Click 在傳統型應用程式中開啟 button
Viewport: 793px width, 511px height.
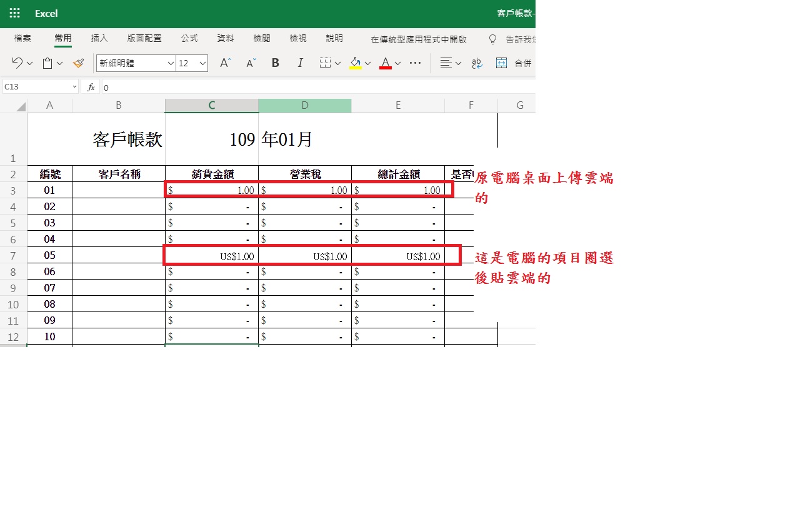coord(420,38)
